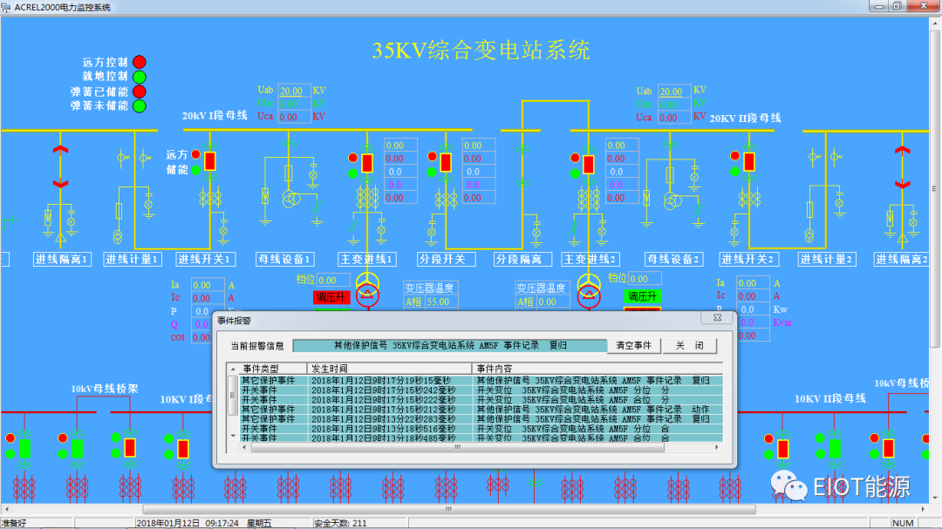
Task: Click the status bar date 2018年01月12日
Action: pyautogui.click(x=167, y=523)
